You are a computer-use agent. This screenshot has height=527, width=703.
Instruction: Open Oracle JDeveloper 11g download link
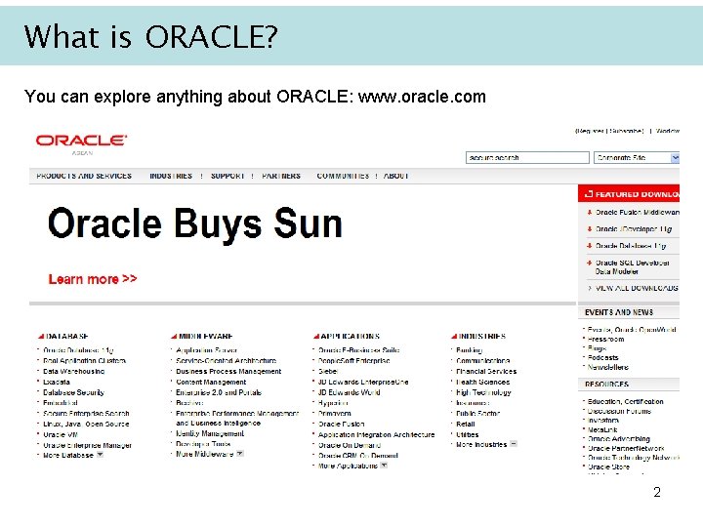(x=634, y=229)
